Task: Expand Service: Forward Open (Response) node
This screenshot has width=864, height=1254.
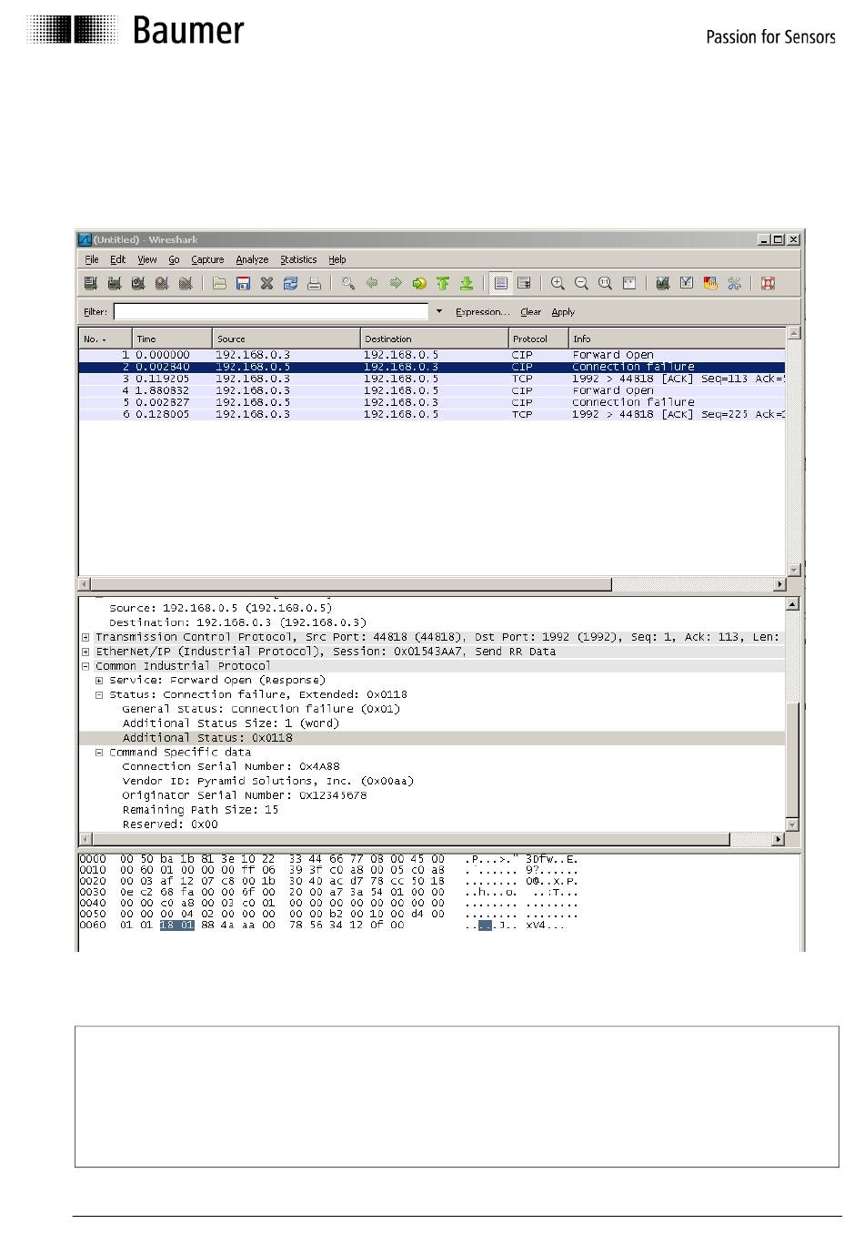Action: pos(99,681)
